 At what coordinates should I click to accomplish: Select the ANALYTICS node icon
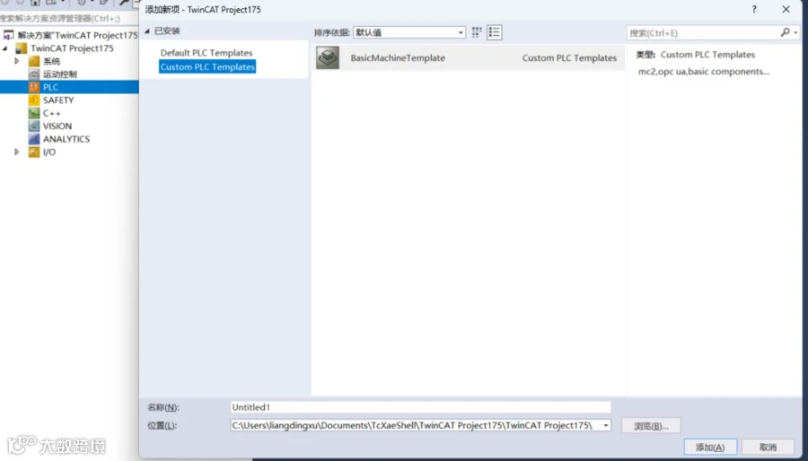point(34,139)
